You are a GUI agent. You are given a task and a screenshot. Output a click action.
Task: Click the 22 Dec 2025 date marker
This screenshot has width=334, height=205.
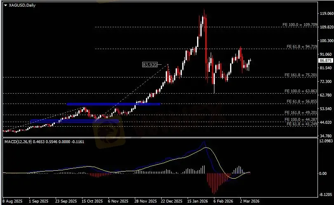[171, 202]
